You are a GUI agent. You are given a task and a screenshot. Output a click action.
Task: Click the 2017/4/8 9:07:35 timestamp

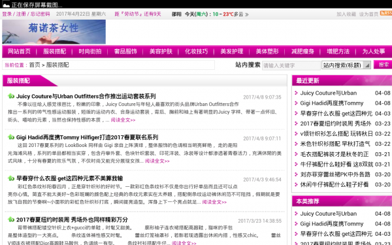tap(262, 97)
